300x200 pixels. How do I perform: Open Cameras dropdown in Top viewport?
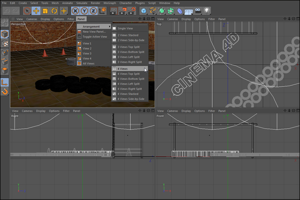click(173, 19)
